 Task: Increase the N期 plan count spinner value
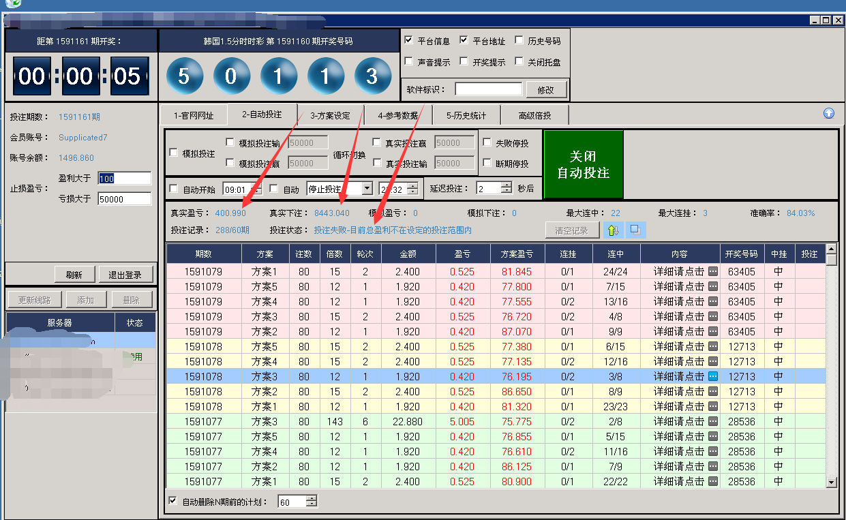pyautogui.click(x=312, y=499)
